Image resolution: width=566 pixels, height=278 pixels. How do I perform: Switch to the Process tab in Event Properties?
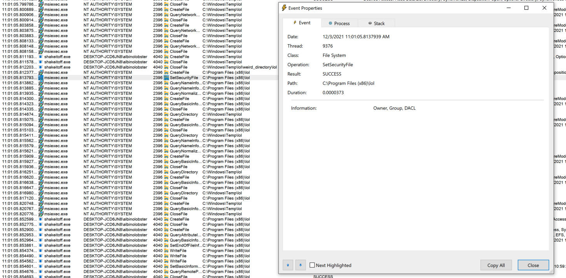[x=339, y=23]
